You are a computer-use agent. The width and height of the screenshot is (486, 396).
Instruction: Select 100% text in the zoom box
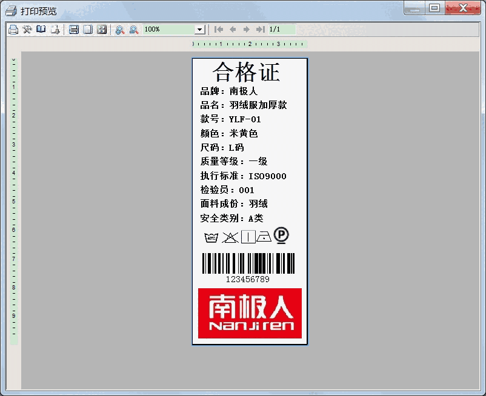151,29
